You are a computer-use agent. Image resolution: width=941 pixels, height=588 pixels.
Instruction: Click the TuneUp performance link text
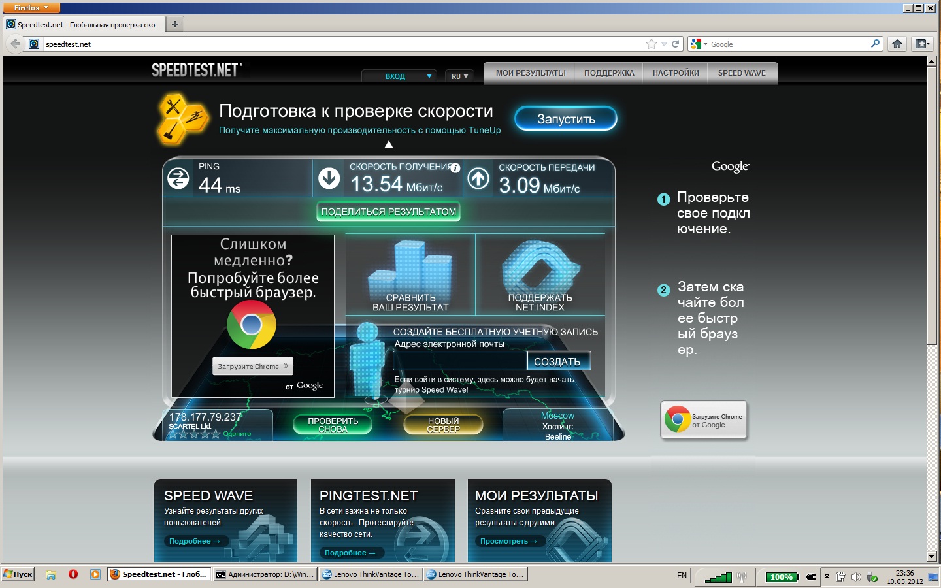click(x=360, y=130)
